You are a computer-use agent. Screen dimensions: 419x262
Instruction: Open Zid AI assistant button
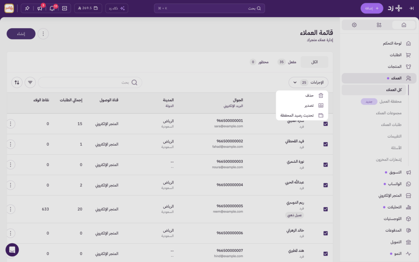coord(117,8)
